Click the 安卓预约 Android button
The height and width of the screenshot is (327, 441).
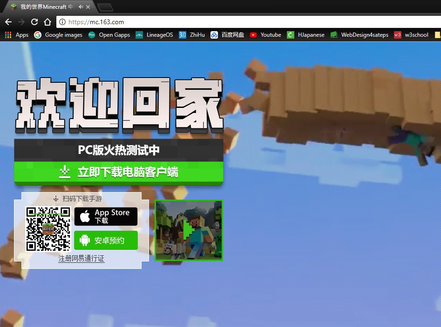point(106,240)
